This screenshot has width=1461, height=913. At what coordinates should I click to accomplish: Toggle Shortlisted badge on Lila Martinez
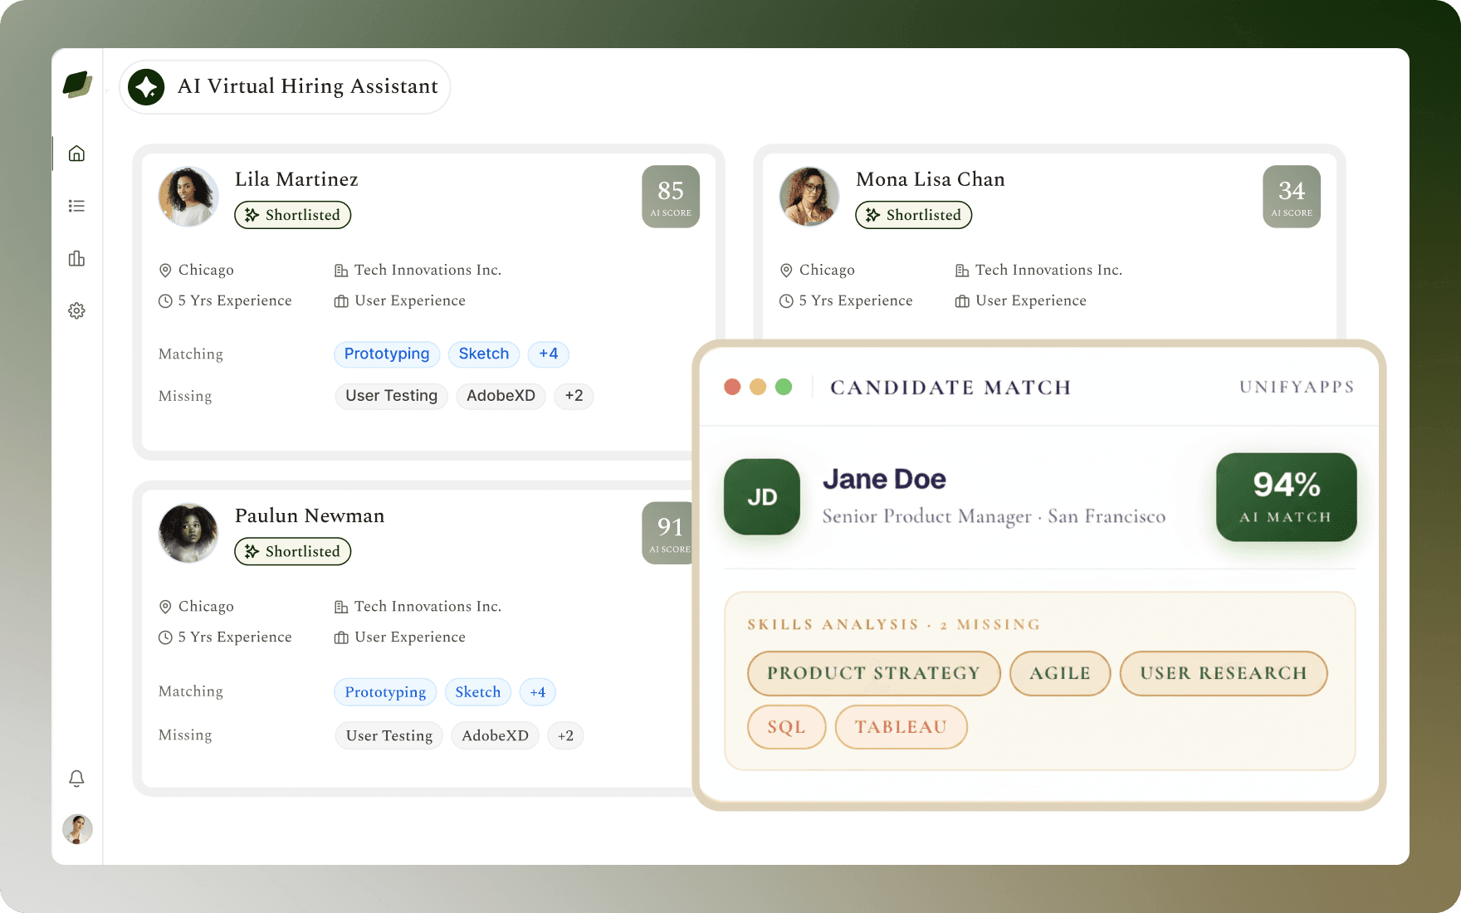pyautogui.click(x=293, y=215)
